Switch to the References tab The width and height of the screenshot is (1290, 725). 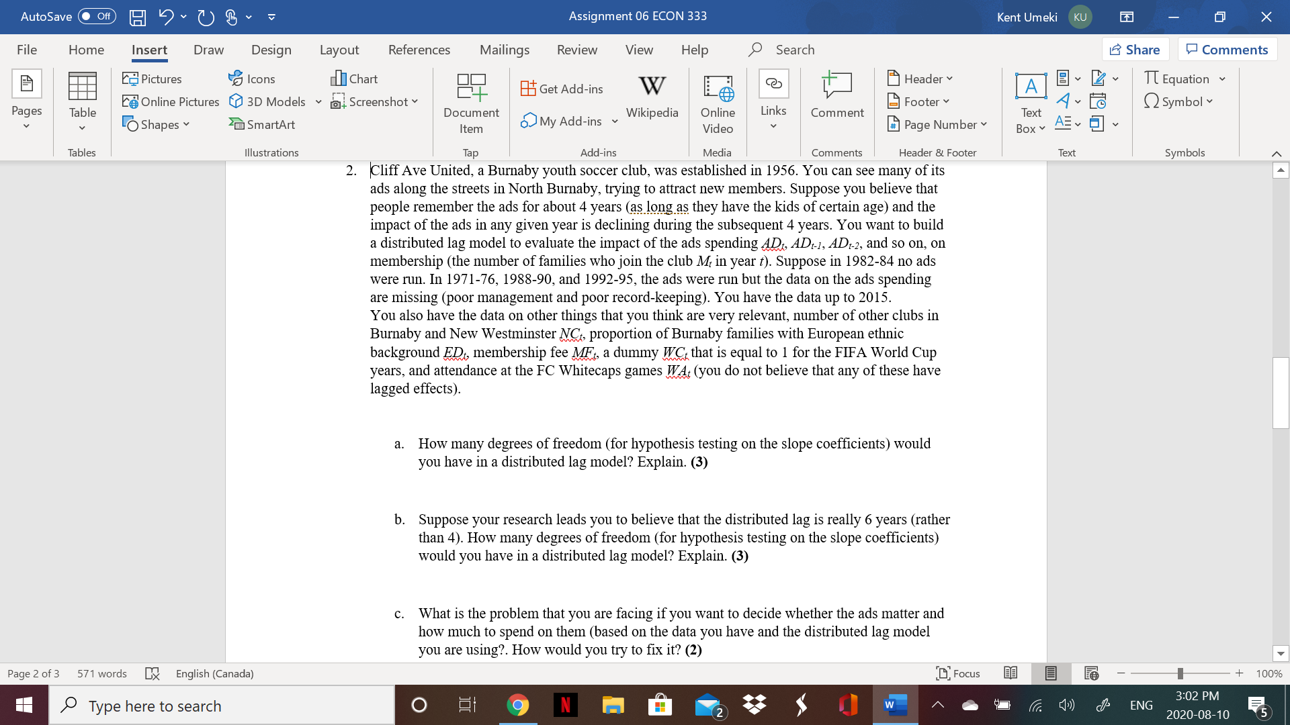pos(419,49)
